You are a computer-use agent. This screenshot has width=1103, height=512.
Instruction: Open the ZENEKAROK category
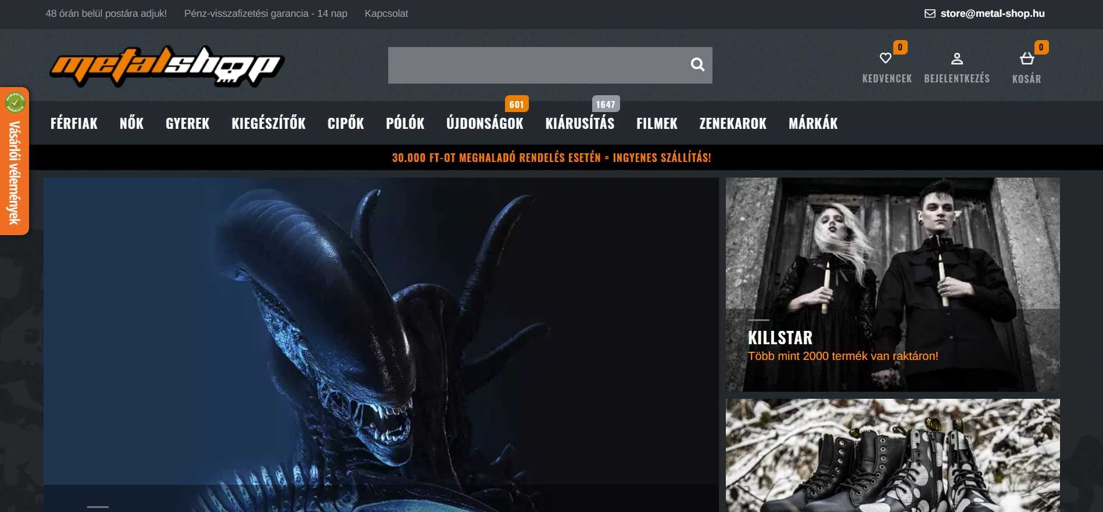coord(733,123)
